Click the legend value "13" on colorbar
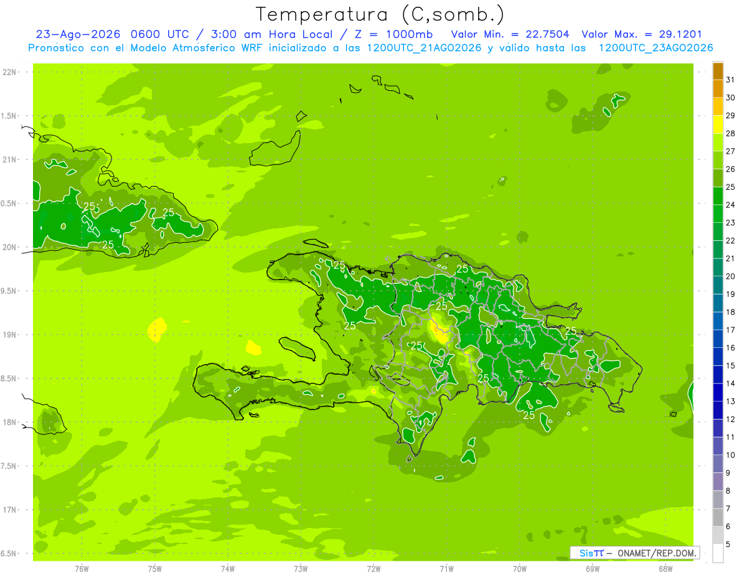Viewport: 747px width, 577px height. (x=731, y=401)
